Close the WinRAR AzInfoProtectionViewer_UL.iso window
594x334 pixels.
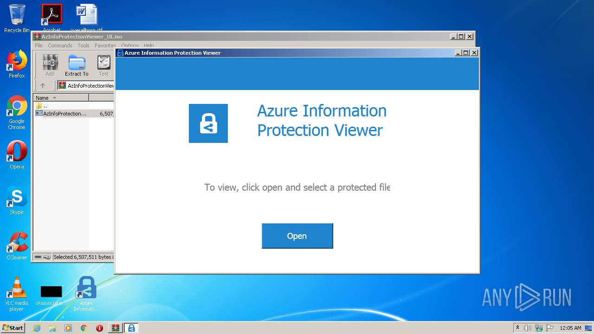tap(470, 37)
